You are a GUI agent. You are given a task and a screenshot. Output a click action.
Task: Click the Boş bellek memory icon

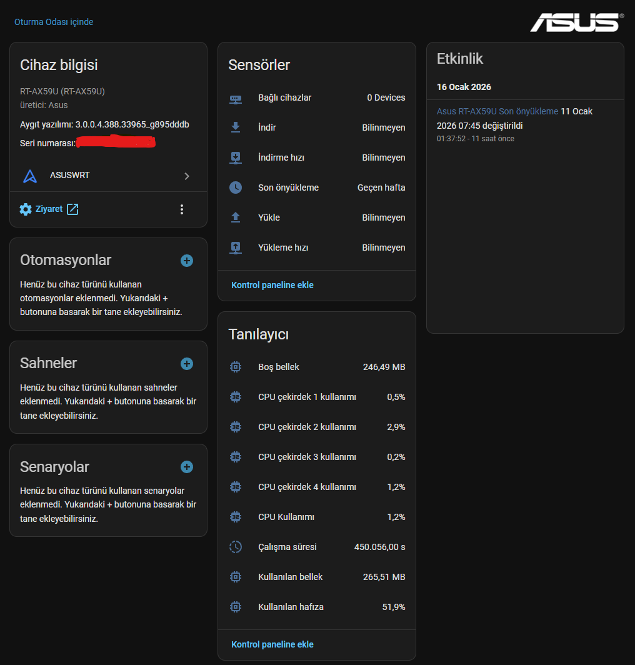[x=236, y=367]
